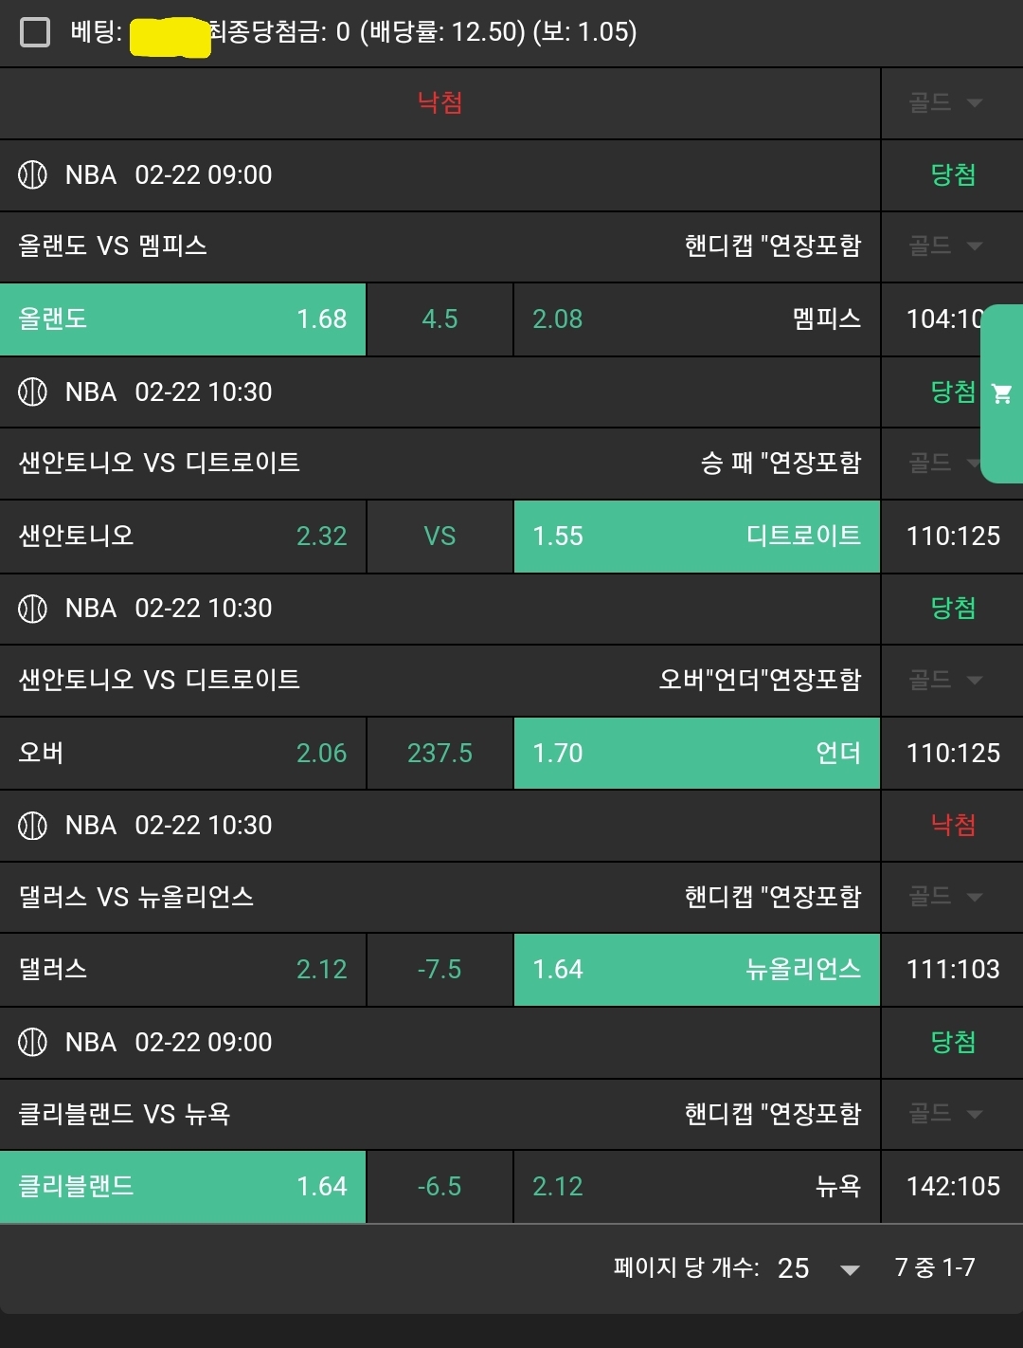The height and width of the screenshot is (1348, 1023).
Task: Click the 오버 2.06 odds cell
Action: (183, 754)
